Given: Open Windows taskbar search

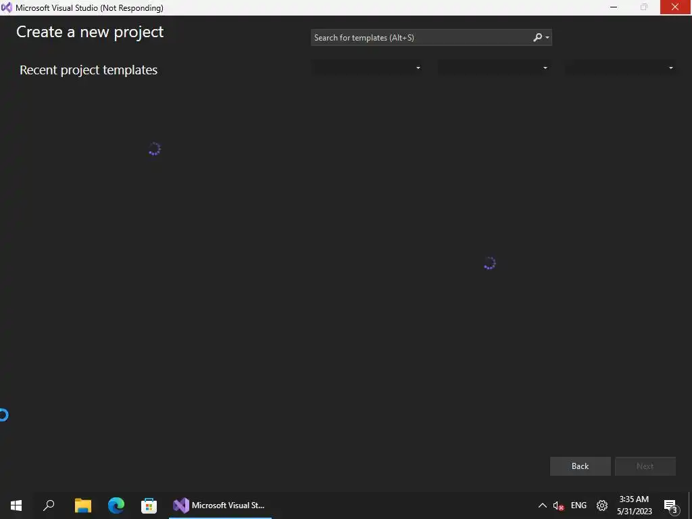Looking at the screenshot, I should point(49,505).
